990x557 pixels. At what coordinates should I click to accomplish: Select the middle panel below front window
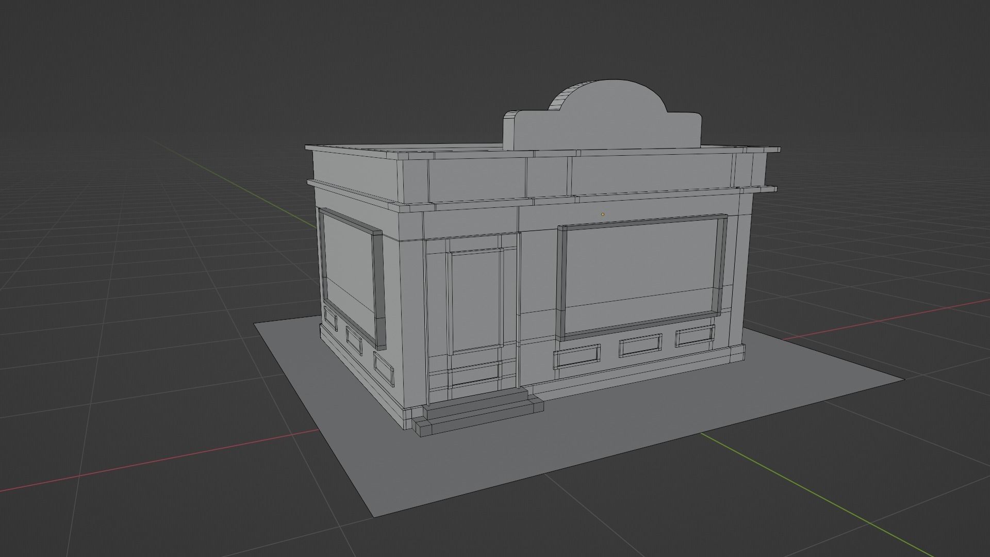point(641,345)
